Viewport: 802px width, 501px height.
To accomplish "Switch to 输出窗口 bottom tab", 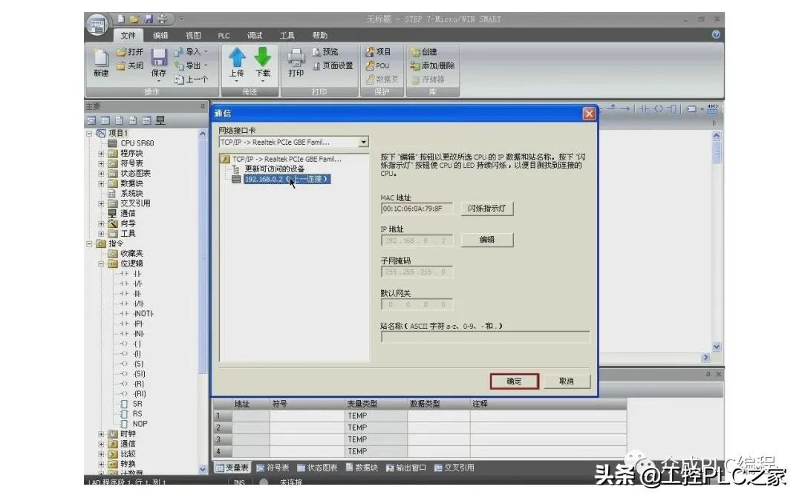I will coord(406,468).
